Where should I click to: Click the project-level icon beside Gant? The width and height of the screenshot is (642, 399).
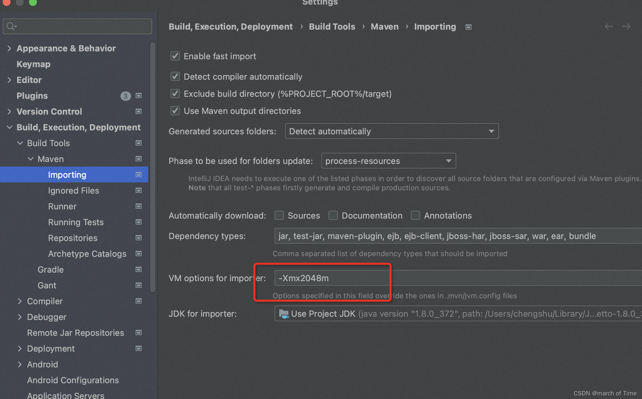pos(139,285)
